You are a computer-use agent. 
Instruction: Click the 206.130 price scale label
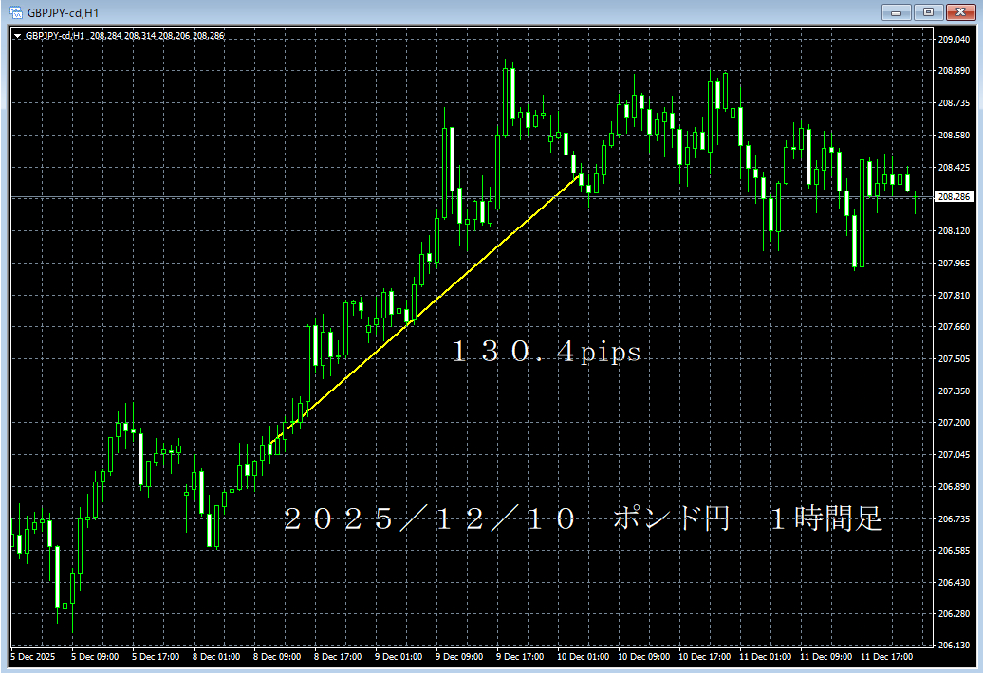tap(954, 645)
